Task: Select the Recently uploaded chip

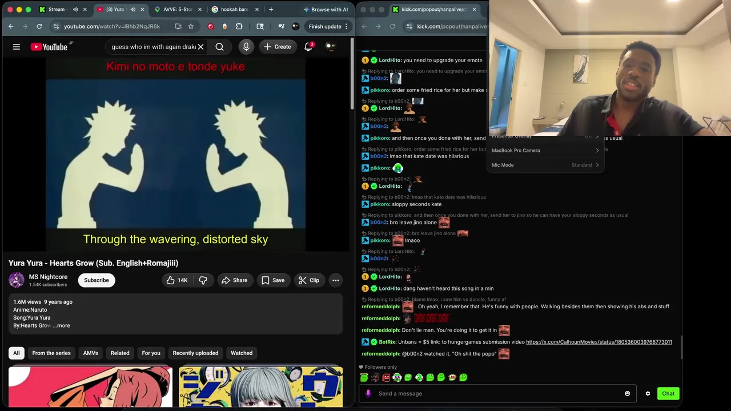Action: coord(195,353)
